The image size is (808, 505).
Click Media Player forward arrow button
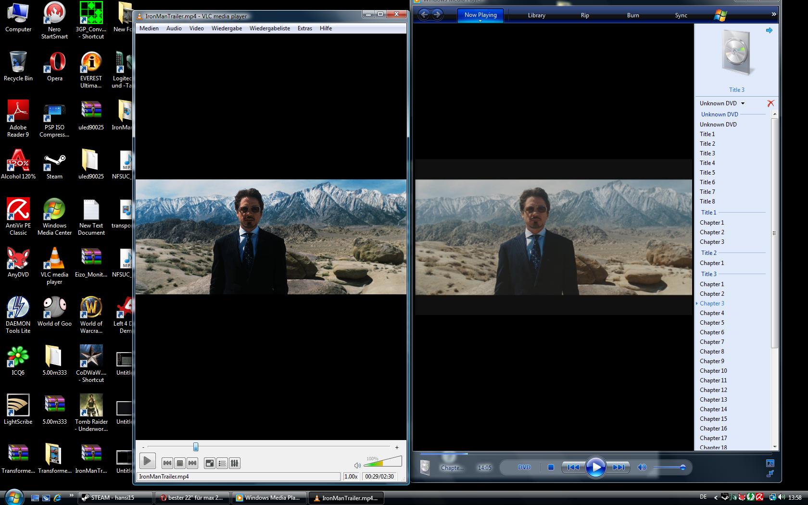point(437,14)
